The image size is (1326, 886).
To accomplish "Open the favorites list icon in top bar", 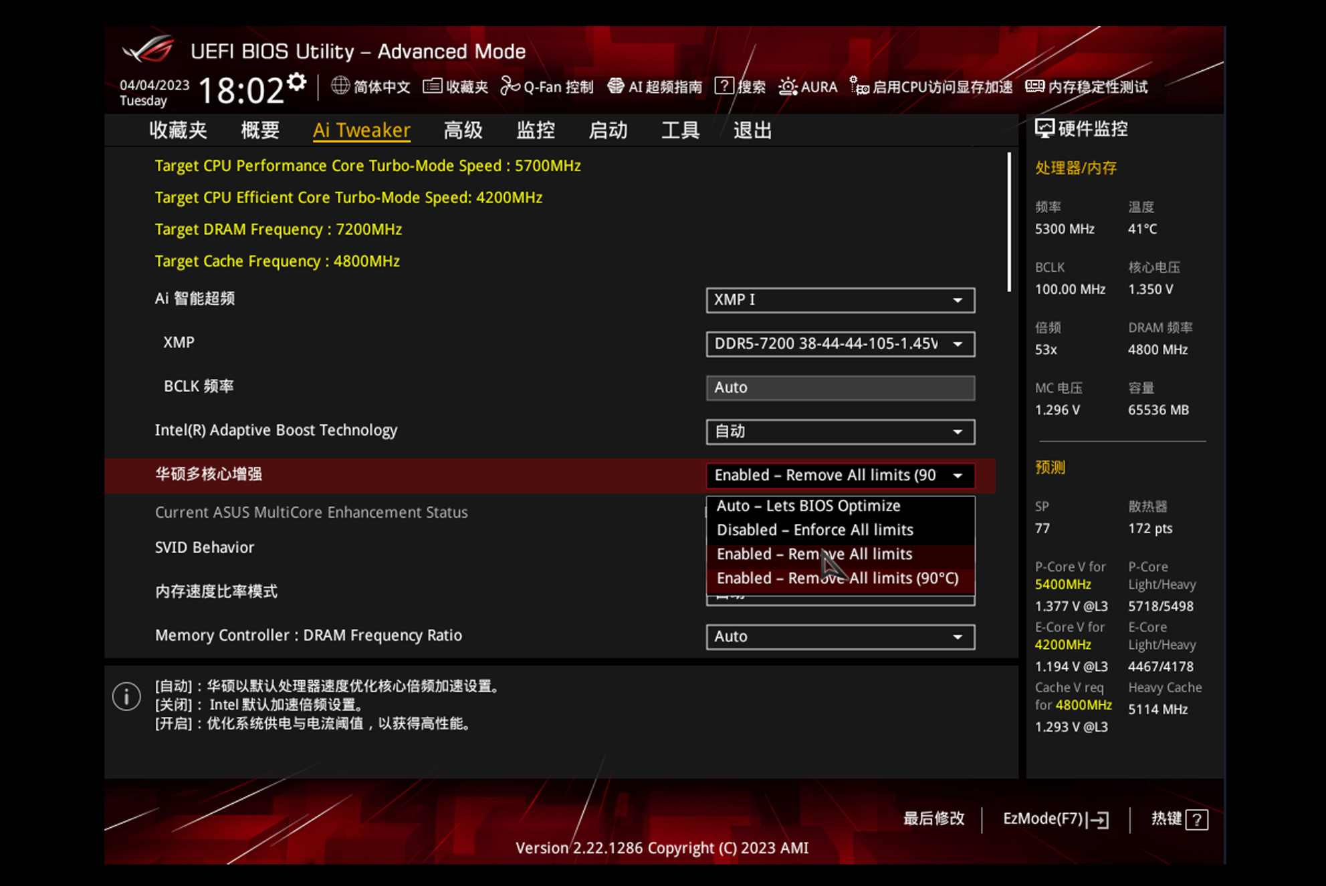I will pyautogui.click(x=433, y=86).
